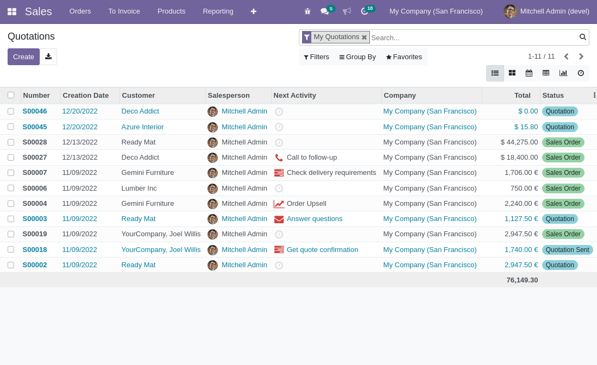Switch to Activity view
Viewport: 597px width, 365px height.
click(x=581, y=73)
